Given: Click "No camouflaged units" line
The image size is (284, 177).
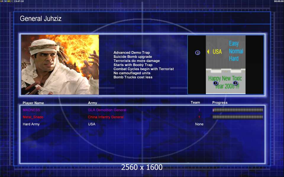Looking at the screenshot, I should pyautogui.click(x=132, y=73).
